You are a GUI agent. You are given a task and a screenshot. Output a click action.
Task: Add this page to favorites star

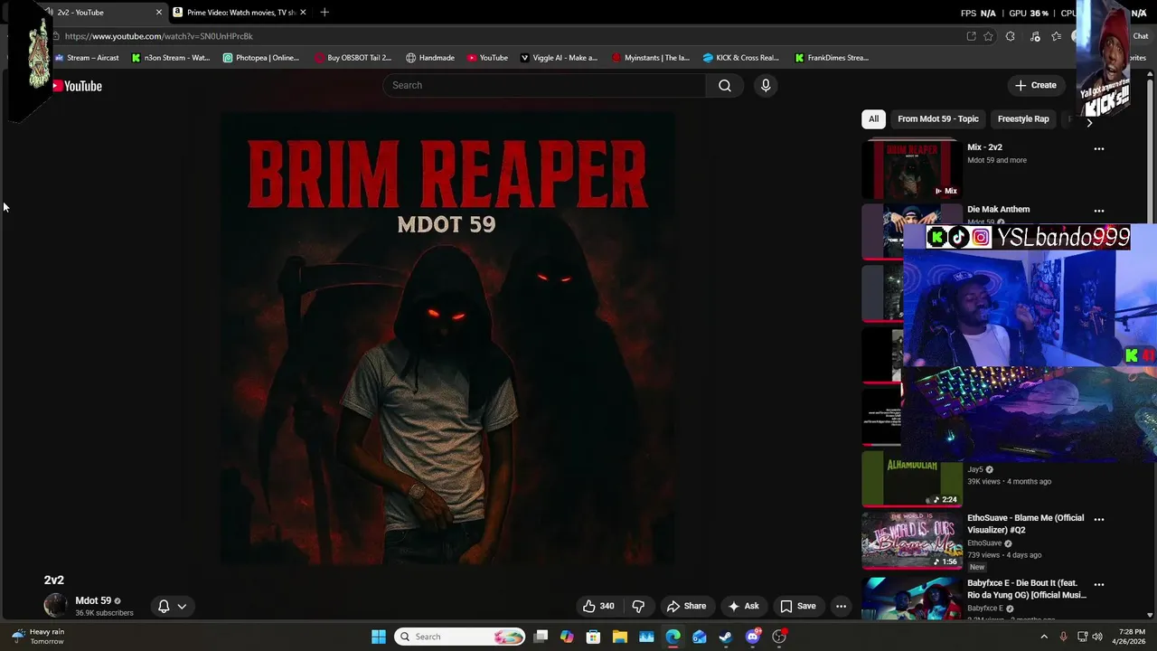pos(988,36)
